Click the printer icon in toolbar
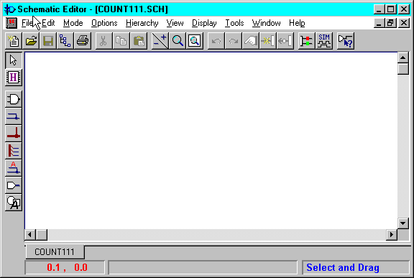 point(83,41)
